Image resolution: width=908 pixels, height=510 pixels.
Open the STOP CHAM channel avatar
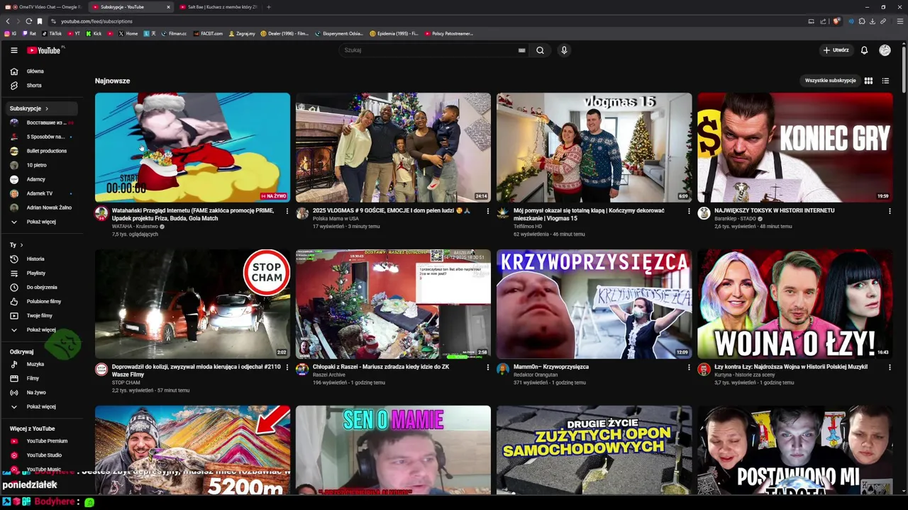point(101,370)
